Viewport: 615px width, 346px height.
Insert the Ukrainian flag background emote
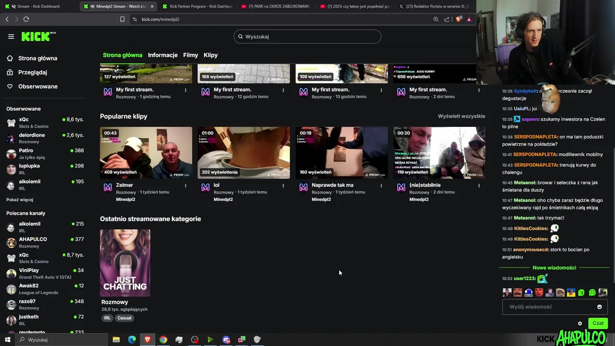pyautogui.click(x=571, y=292)
